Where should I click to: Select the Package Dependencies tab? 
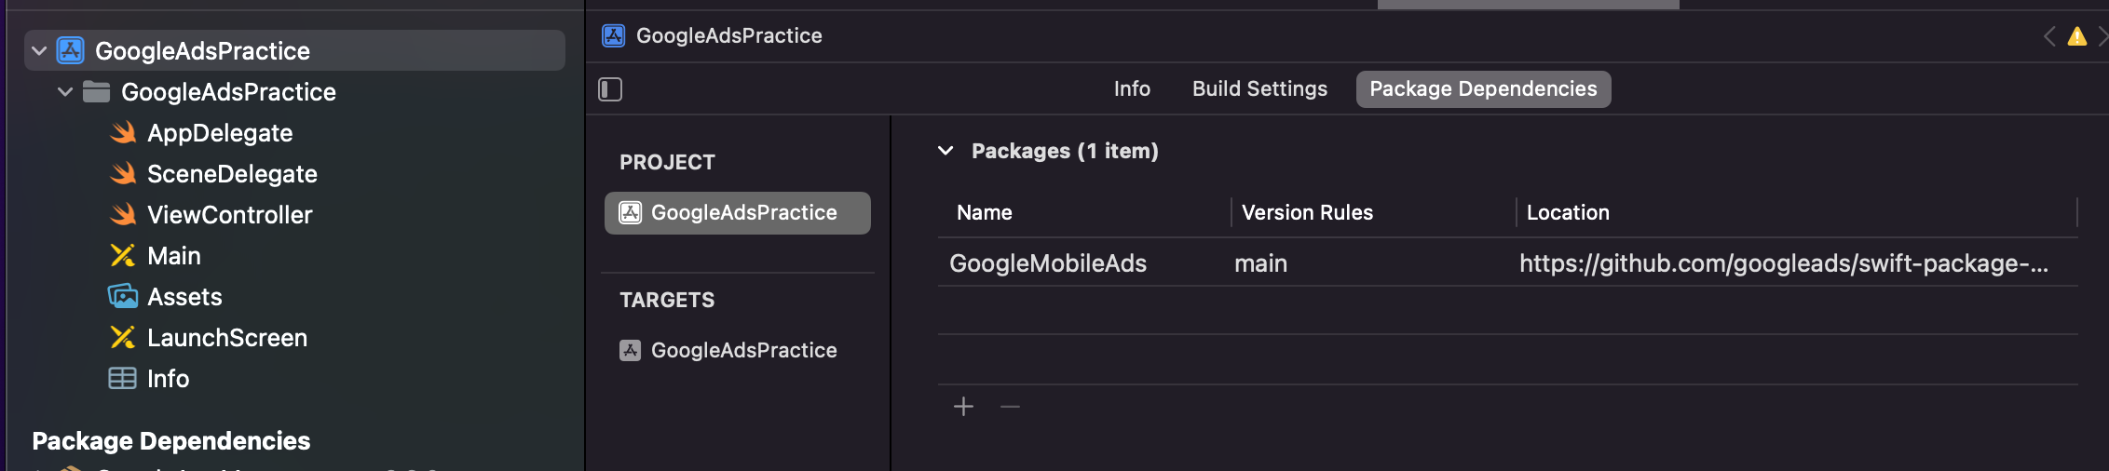click(x=1483, y=88)
